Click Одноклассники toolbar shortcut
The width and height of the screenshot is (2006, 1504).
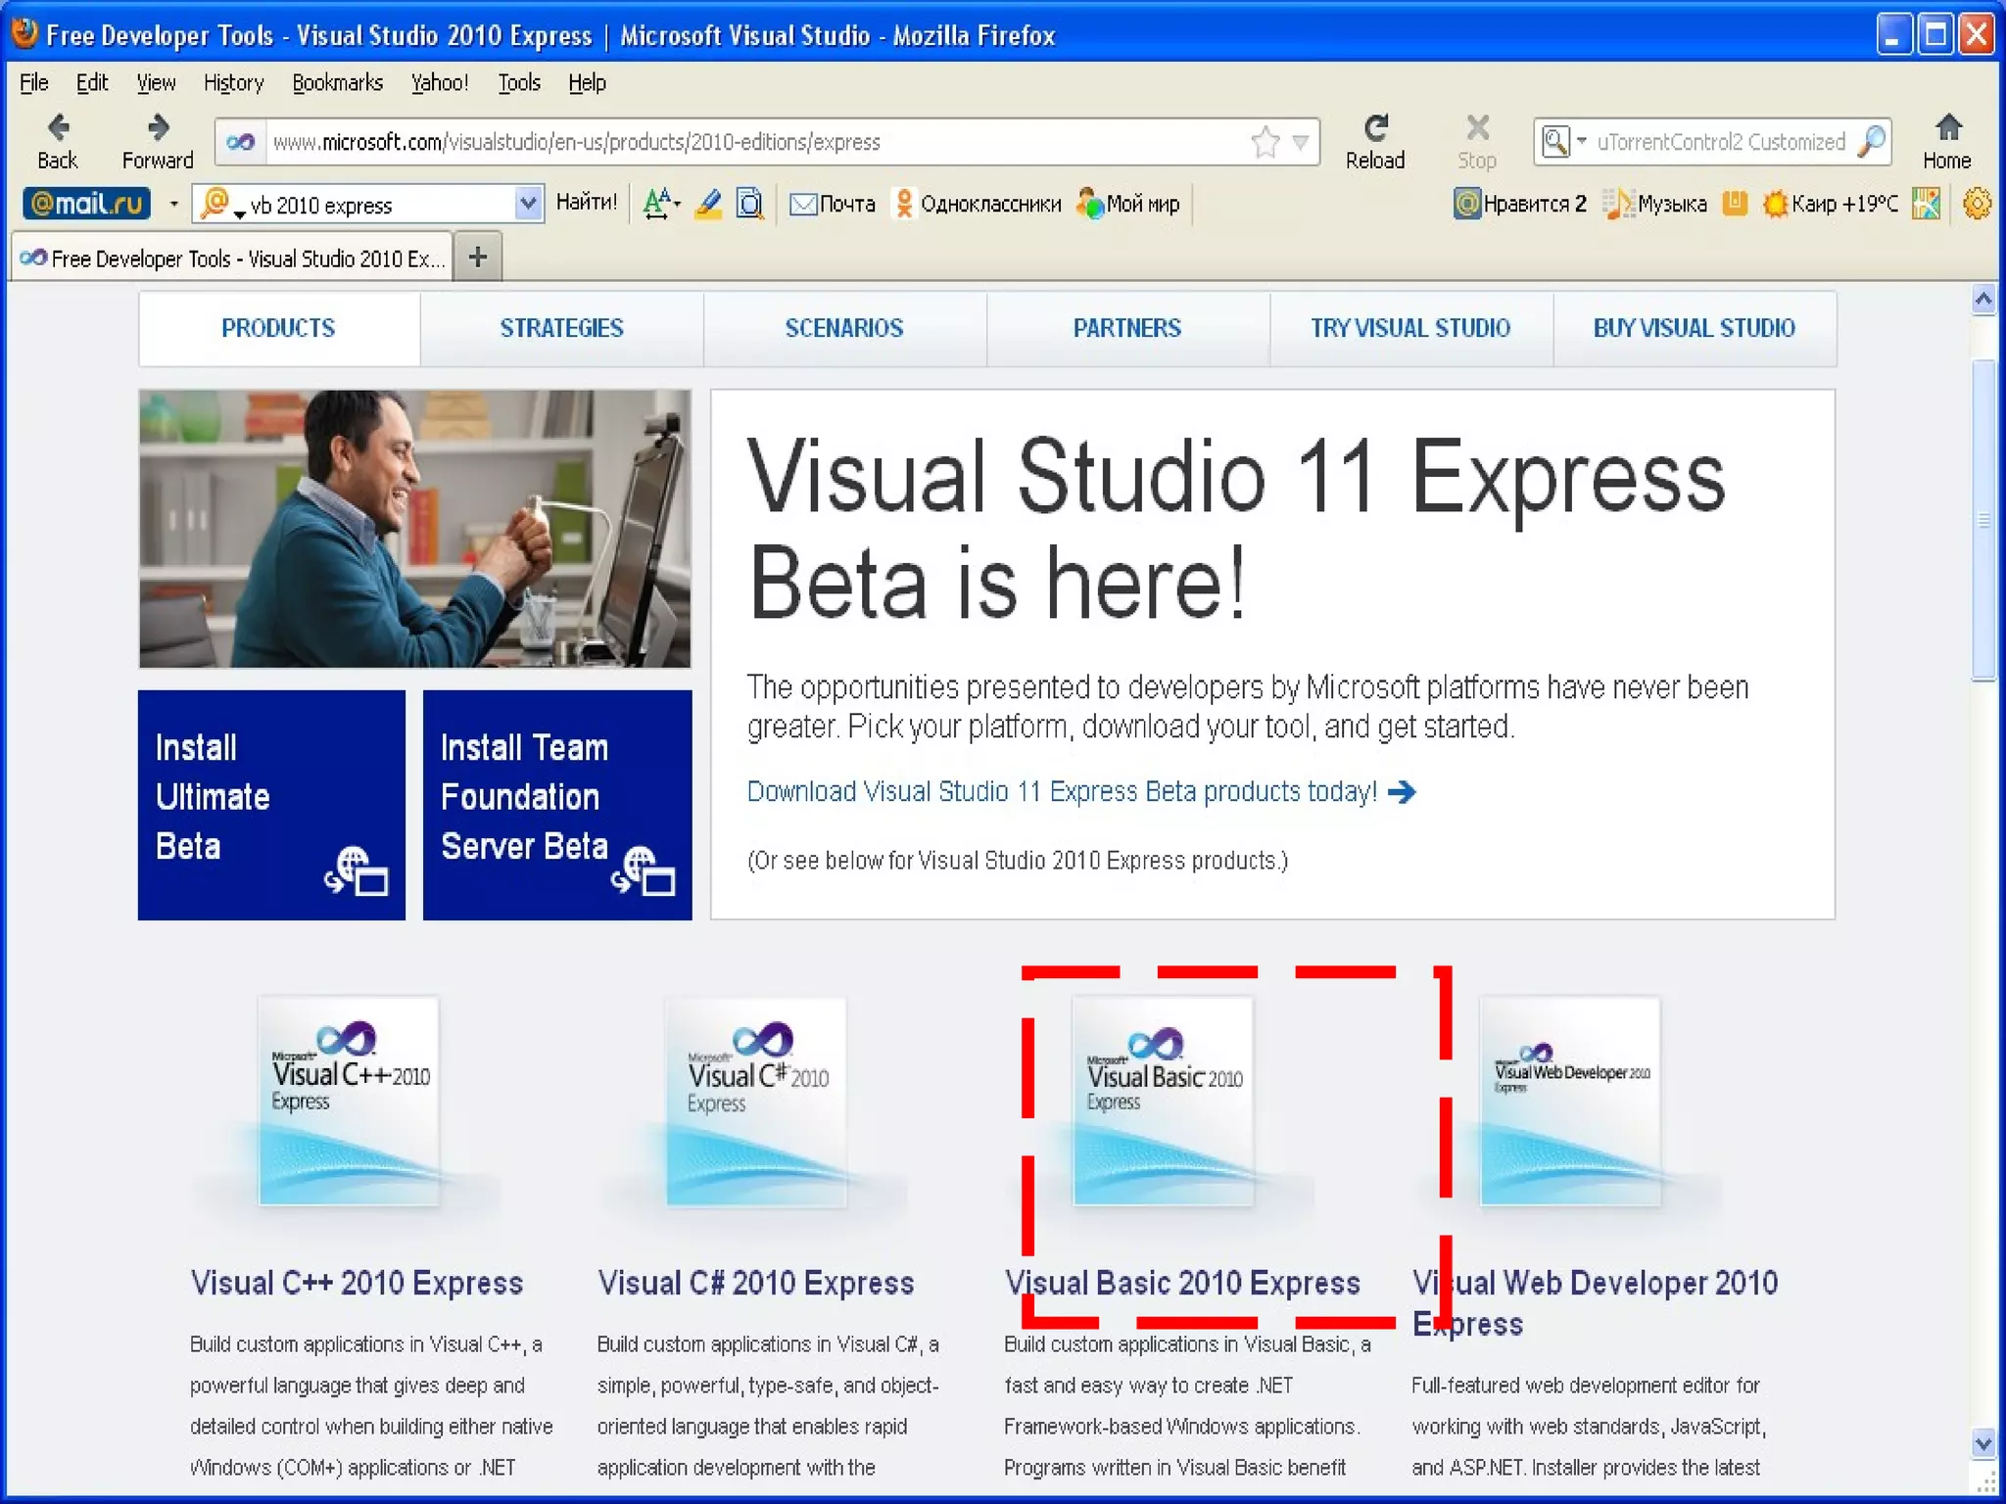pyautogui.click(x=978, y=204)
